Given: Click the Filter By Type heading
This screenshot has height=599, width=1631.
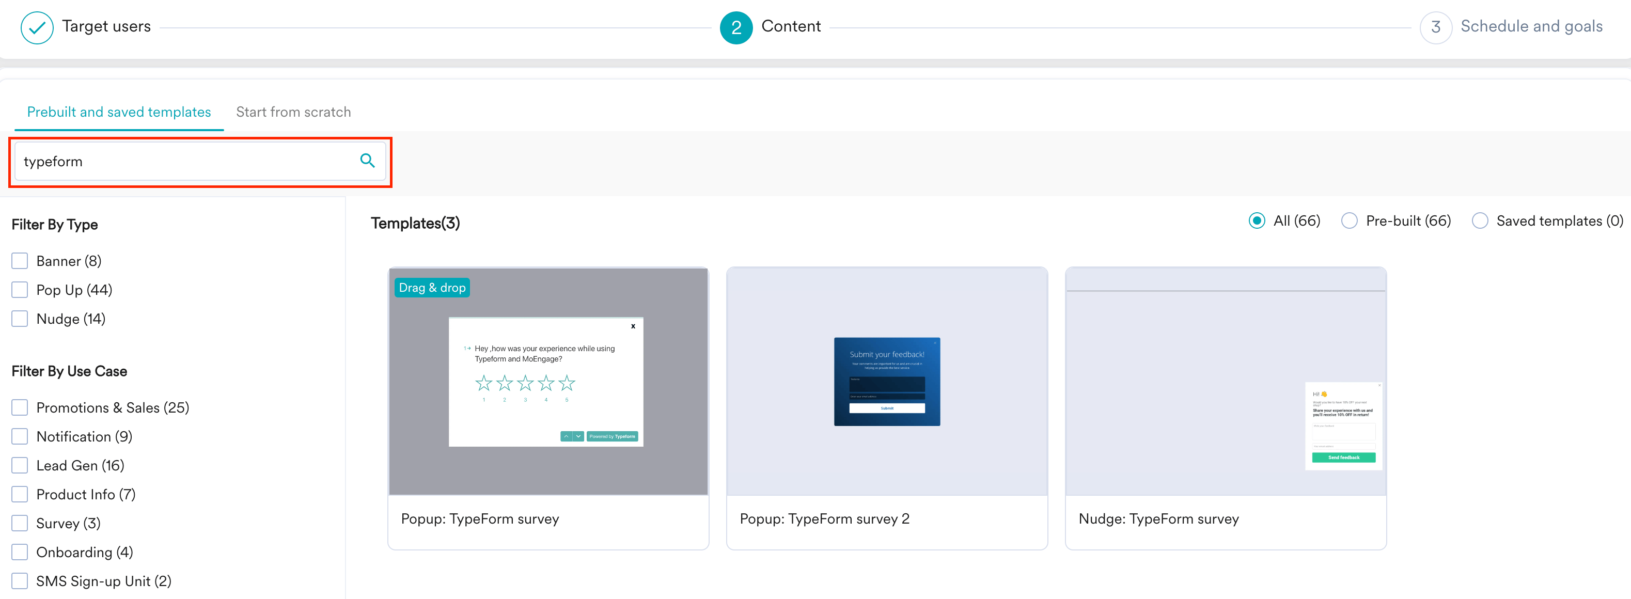Looking at the screenshot, I should [x=54, y=225].
